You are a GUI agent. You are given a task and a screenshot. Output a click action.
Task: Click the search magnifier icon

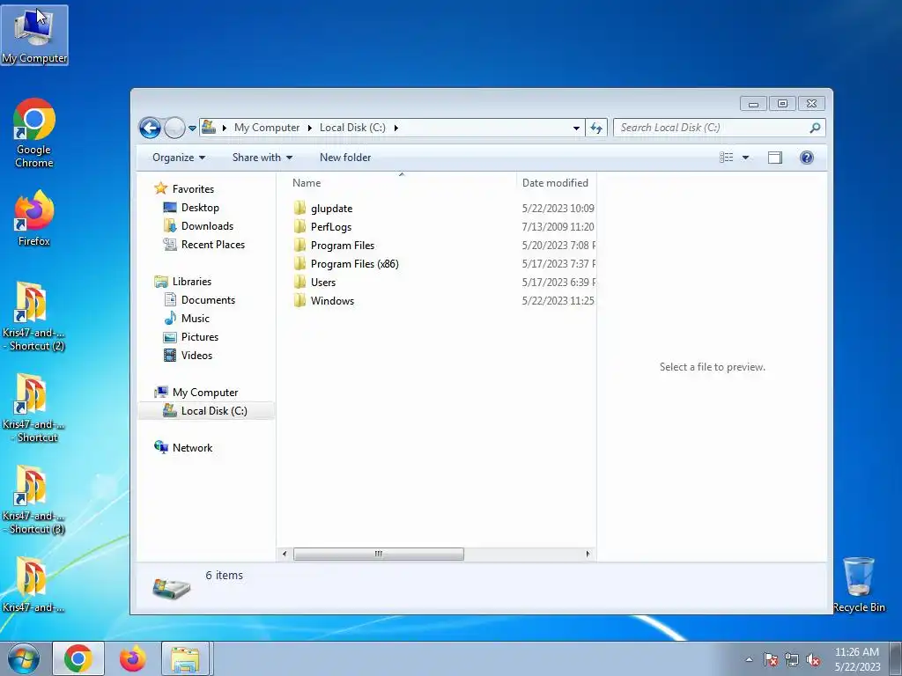pos(815,128)
